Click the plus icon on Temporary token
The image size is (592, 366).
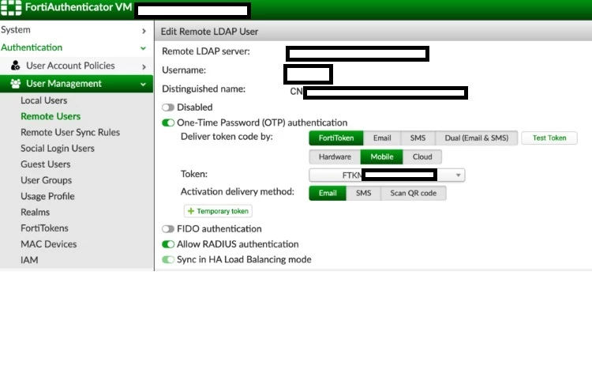point(191,211)
